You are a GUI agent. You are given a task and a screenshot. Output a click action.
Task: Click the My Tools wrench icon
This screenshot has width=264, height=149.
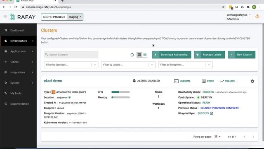6,93
